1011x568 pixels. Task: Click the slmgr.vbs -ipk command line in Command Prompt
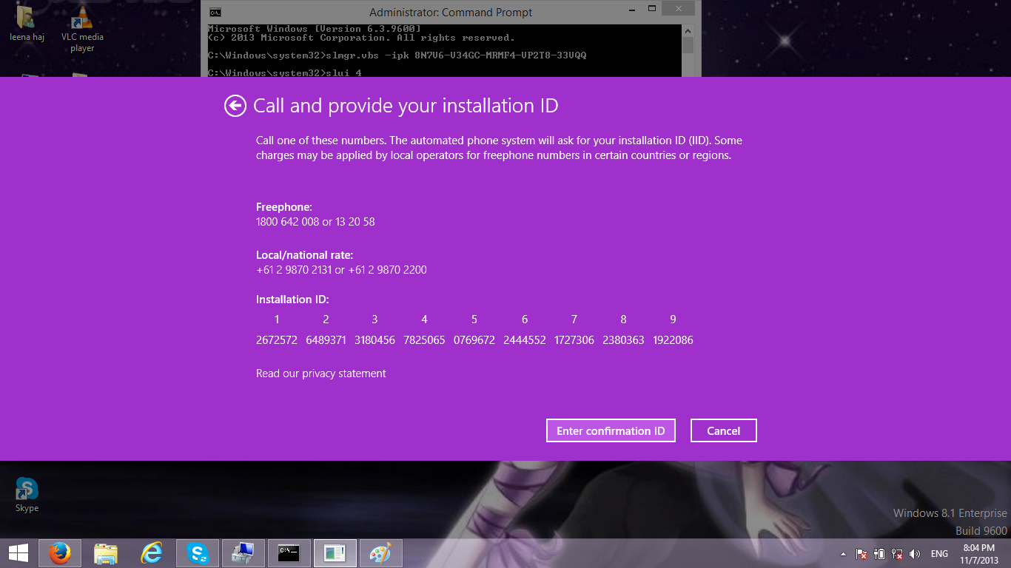(x=397, y=55)
